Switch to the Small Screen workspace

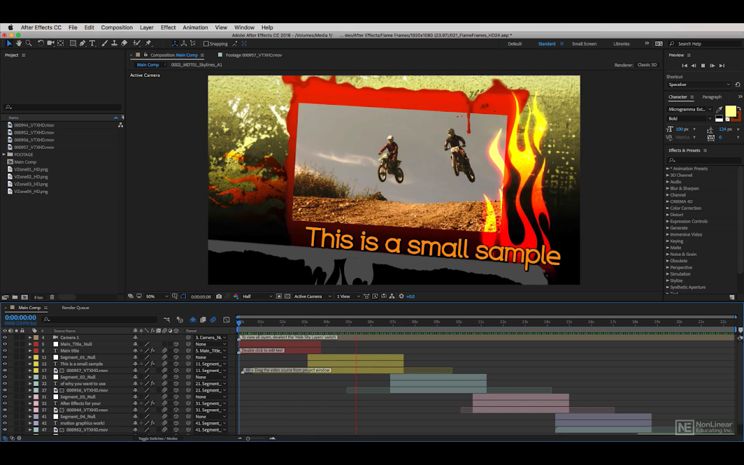584,44
